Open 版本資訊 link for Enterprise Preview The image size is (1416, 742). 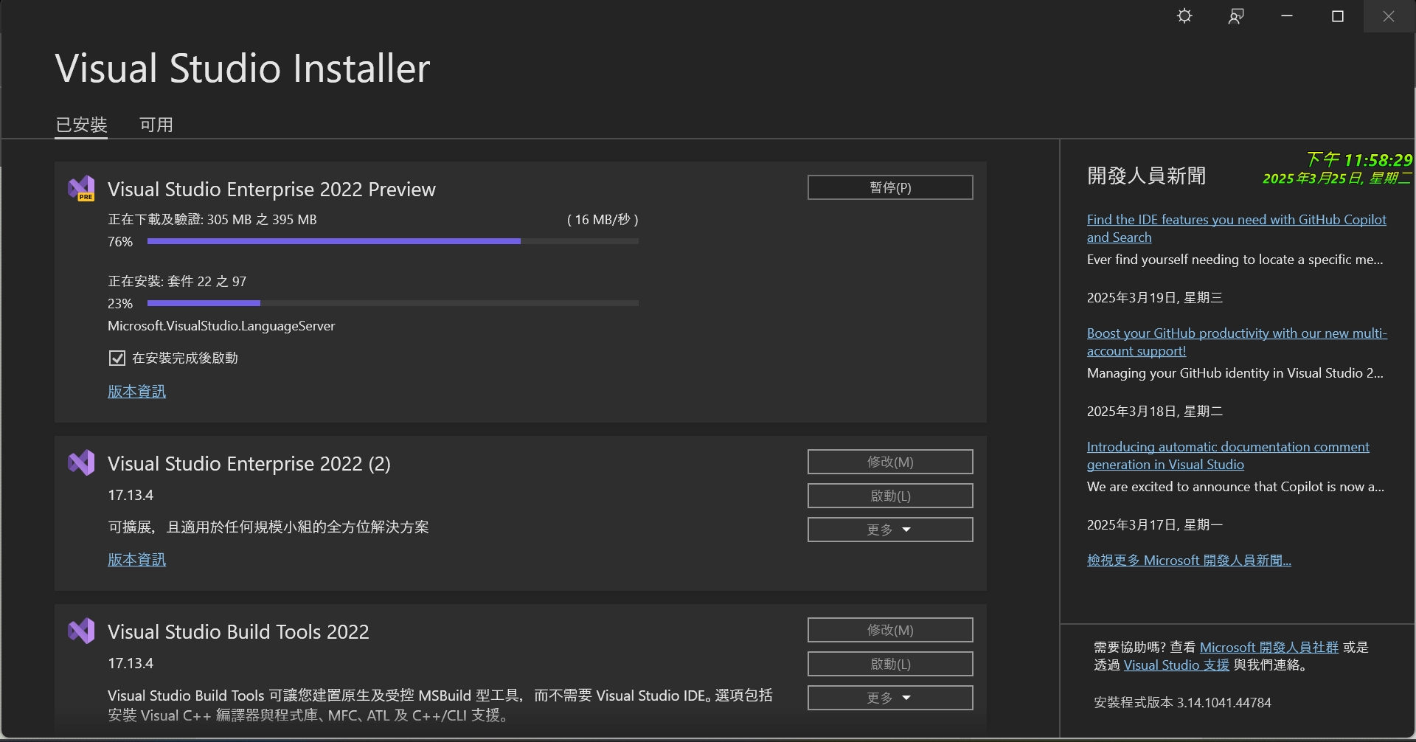(136, 392)
